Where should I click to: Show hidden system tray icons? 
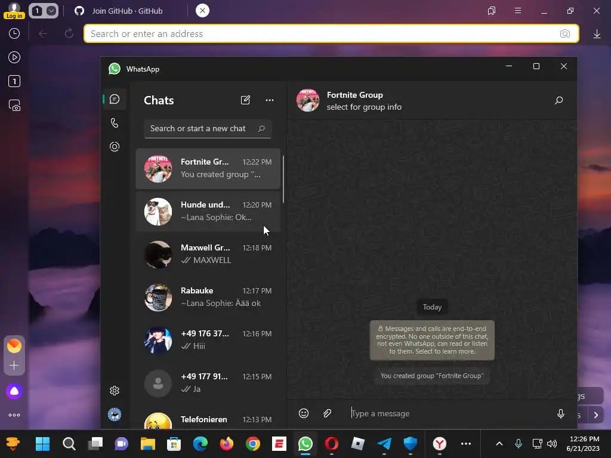499,444
